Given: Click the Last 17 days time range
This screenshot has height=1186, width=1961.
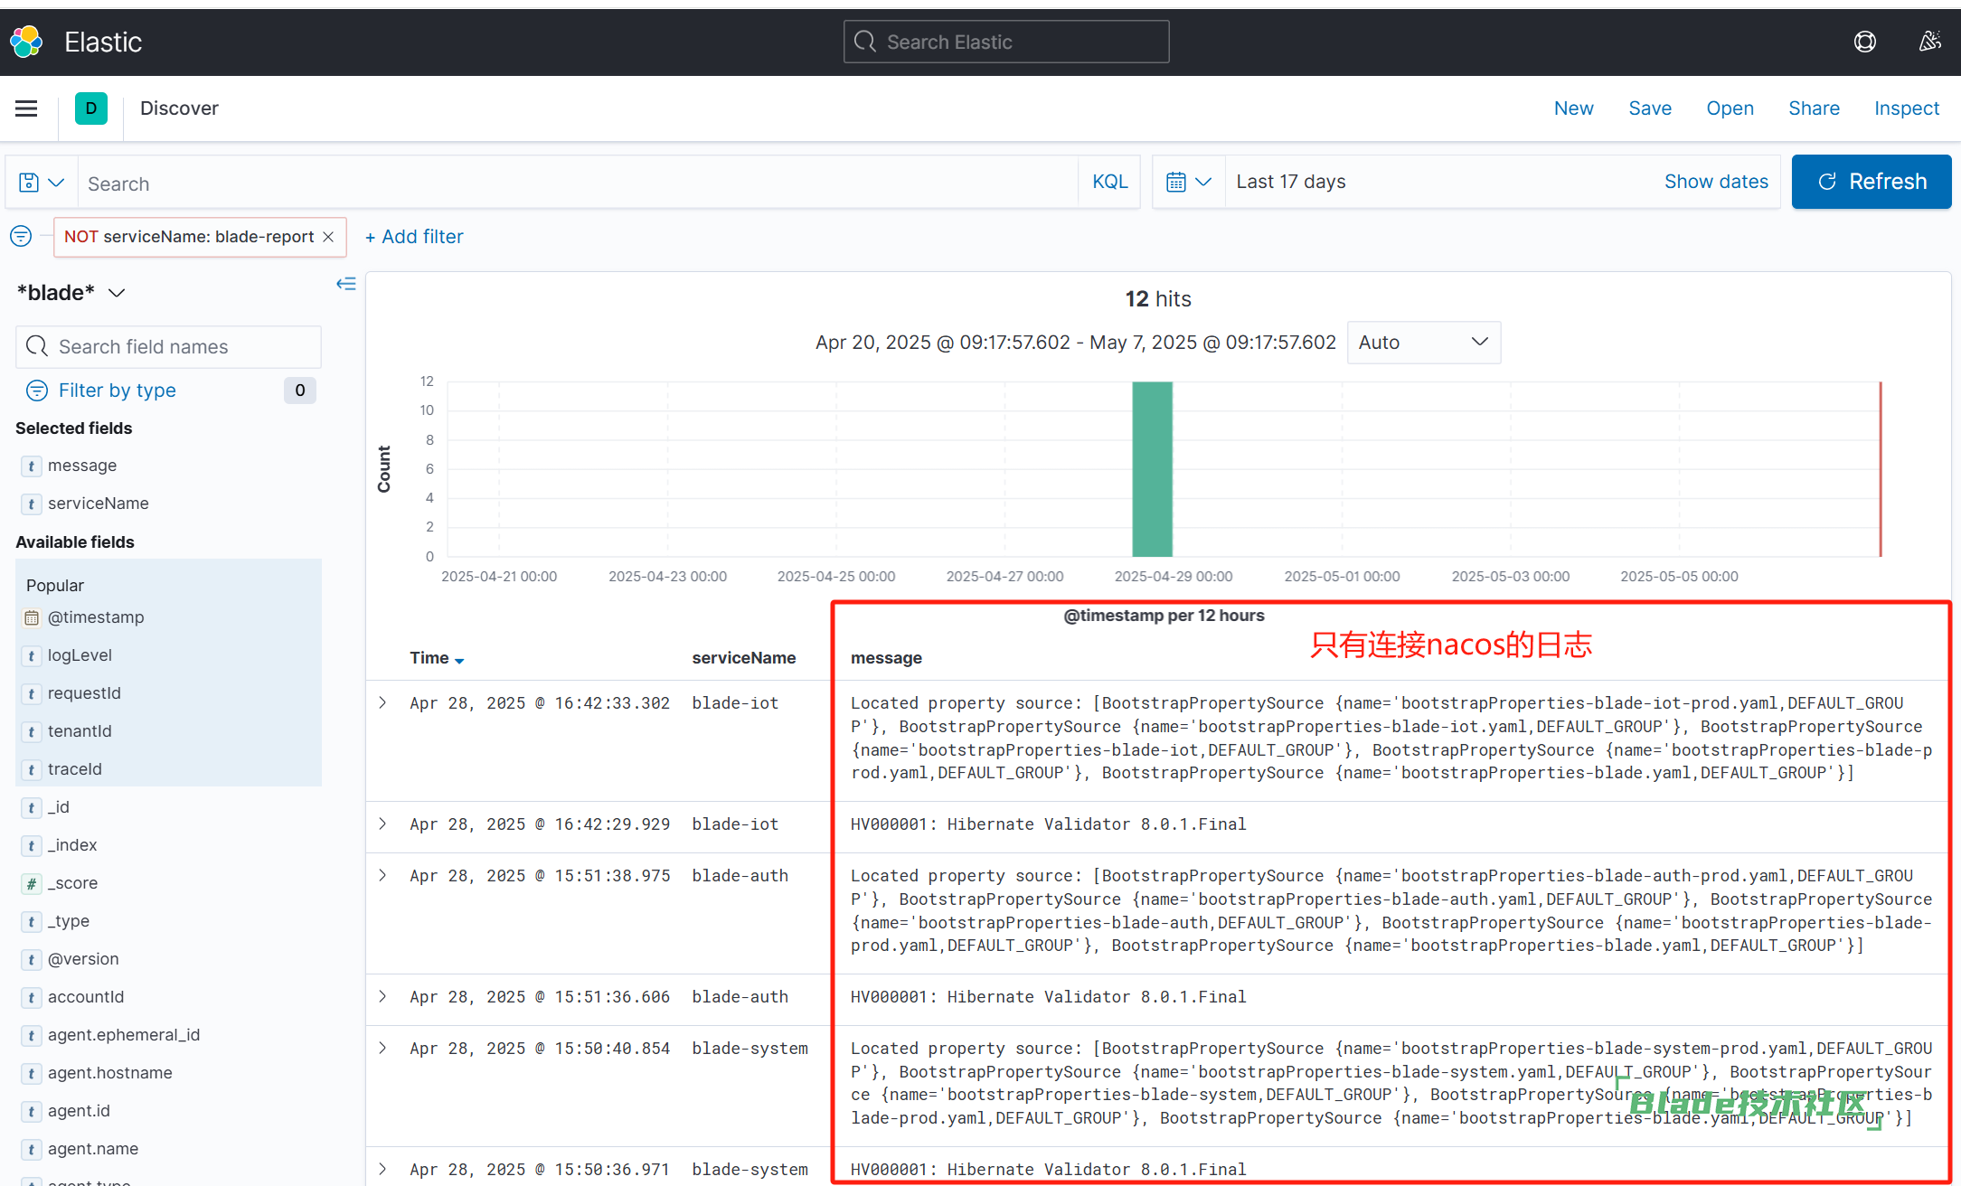Looking at the screenshot, I should tap(1290, 182).
